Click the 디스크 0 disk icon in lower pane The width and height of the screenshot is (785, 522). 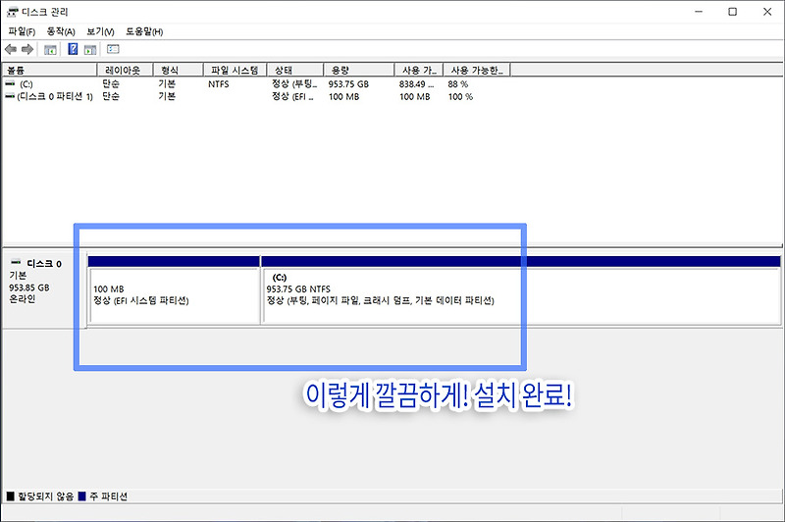(16, 262)
